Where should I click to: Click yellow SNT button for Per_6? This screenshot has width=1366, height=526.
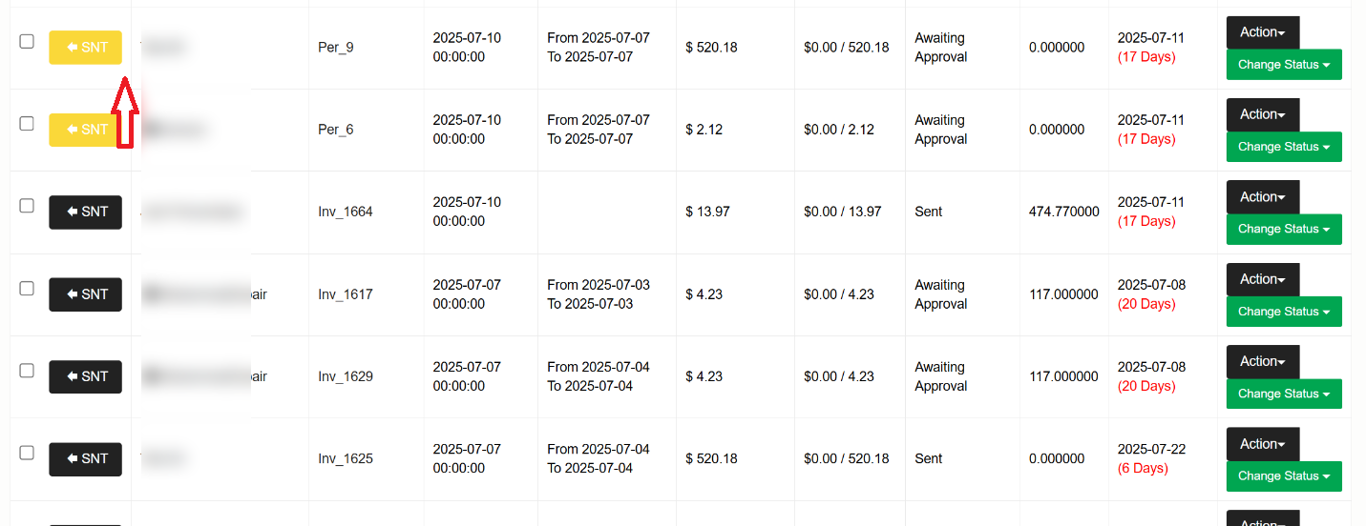click(x=85, y=130)
